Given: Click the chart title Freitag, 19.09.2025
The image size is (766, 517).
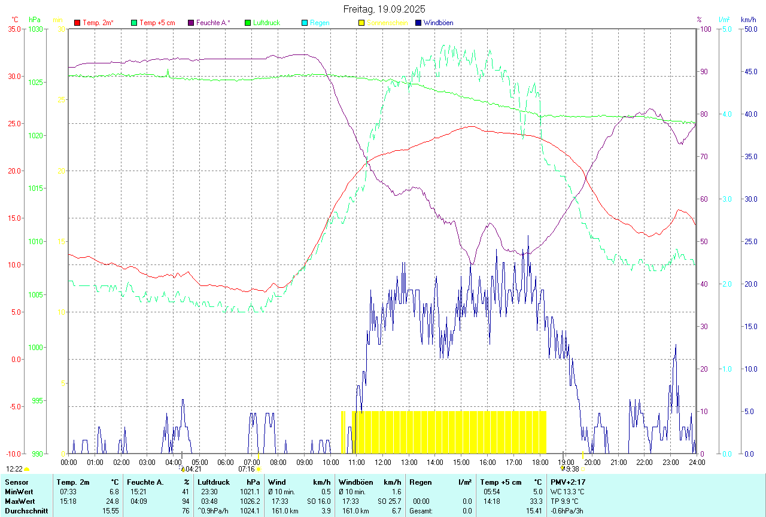Looking at the screenshot, I should coord(384,9).
